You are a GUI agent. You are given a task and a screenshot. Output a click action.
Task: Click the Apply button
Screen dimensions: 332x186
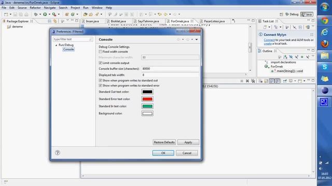pyautogui.click(x=188, y=143)
